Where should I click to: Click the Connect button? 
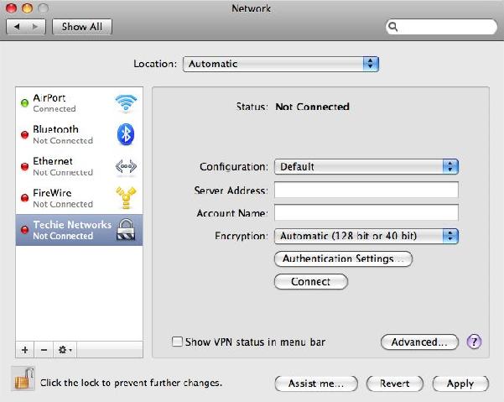click(x=311, y=282)
